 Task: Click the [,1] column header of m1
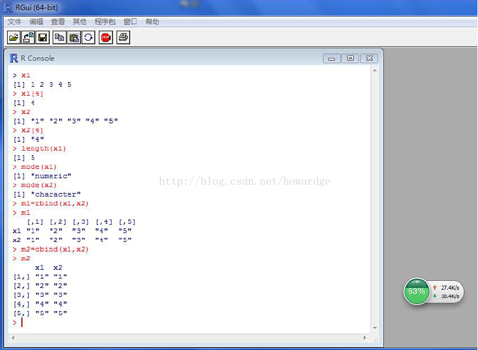[x=35, y=222]
